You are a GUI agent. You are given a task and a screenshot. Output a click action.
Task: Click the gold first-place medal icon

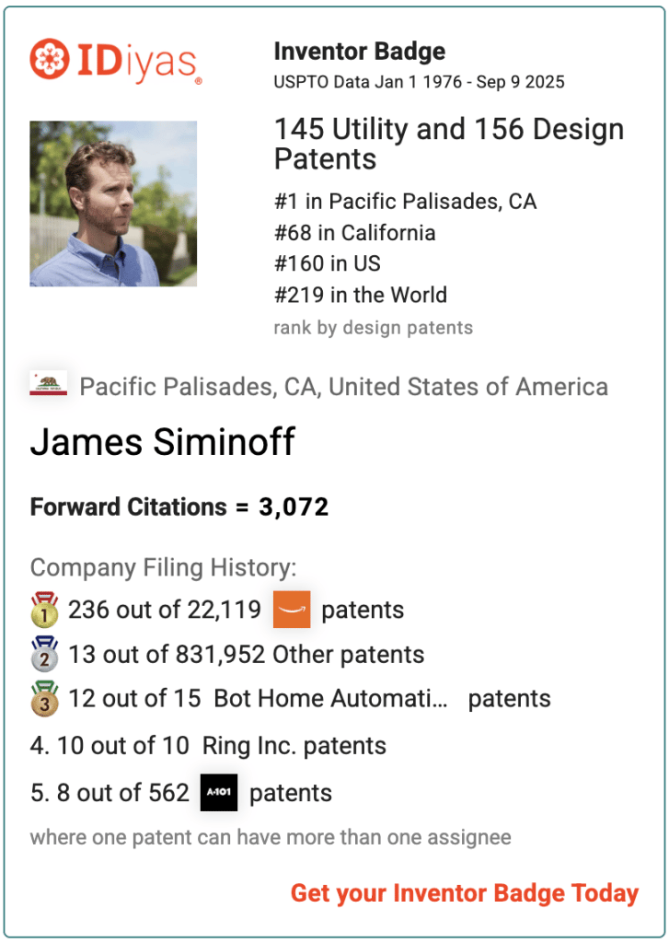click(44, 610)
